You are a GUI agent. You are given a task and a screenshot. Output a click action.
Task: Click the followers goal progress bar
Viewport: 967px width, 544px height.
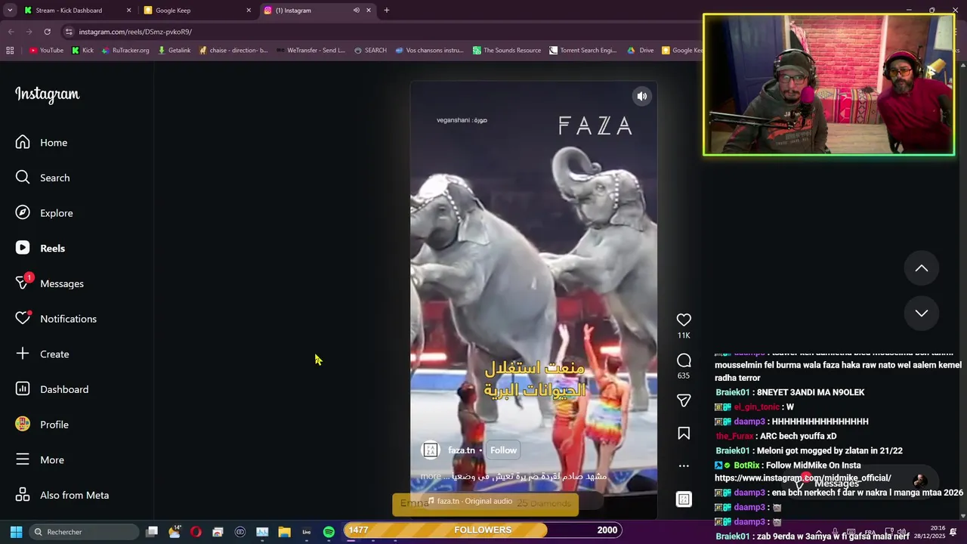click(x=483, y=530)
